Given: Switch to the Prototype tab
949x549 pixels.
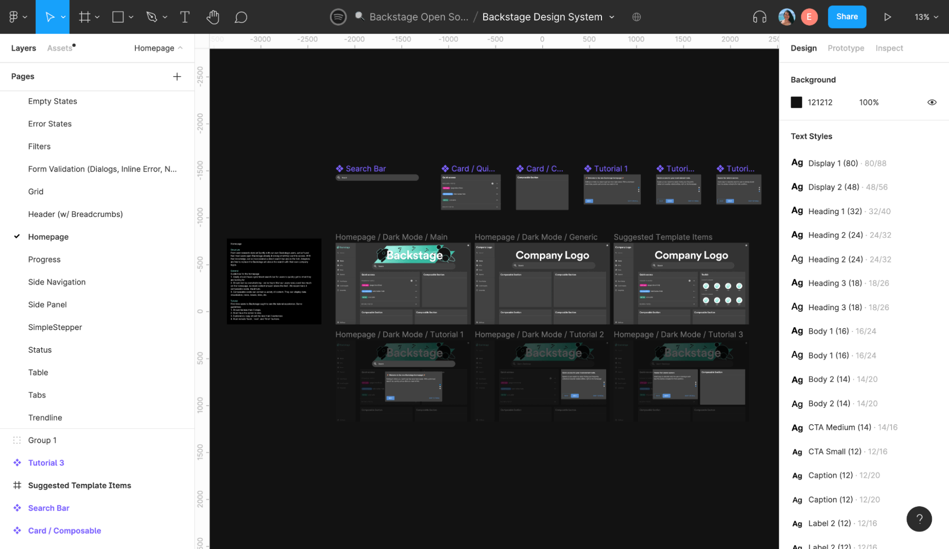Looking at the screenshot, I should [x=846, y=47].
